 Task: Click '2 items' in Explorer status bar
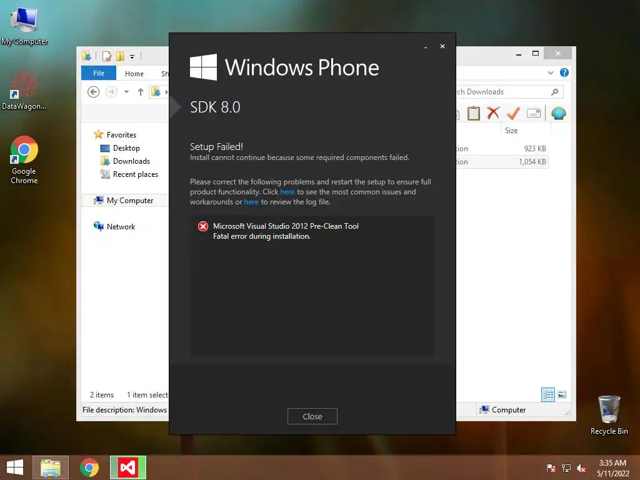(x=102, y=395)
